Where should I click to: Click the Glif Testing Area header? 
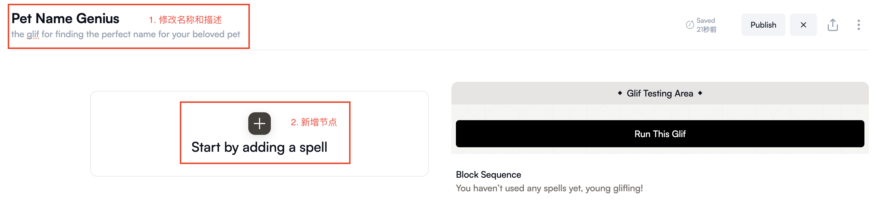[660, 93]
